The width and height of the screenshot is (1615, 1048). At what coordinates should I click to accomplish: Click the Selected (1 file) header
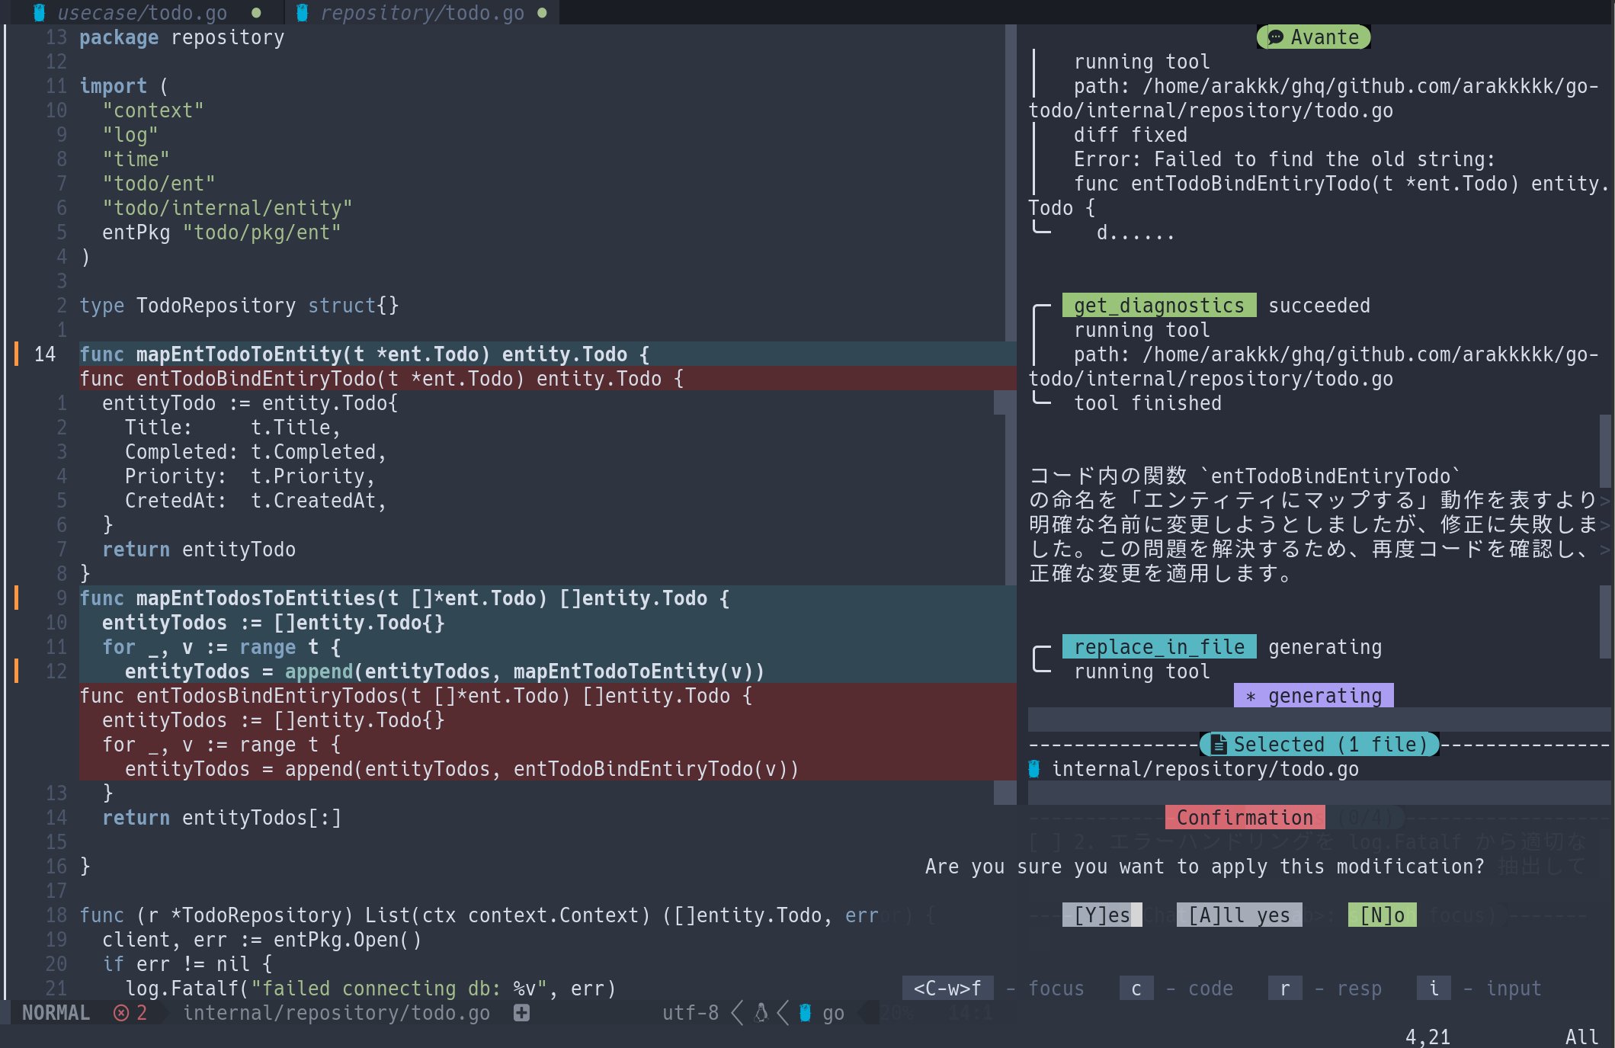click(x=1319, y=745)
